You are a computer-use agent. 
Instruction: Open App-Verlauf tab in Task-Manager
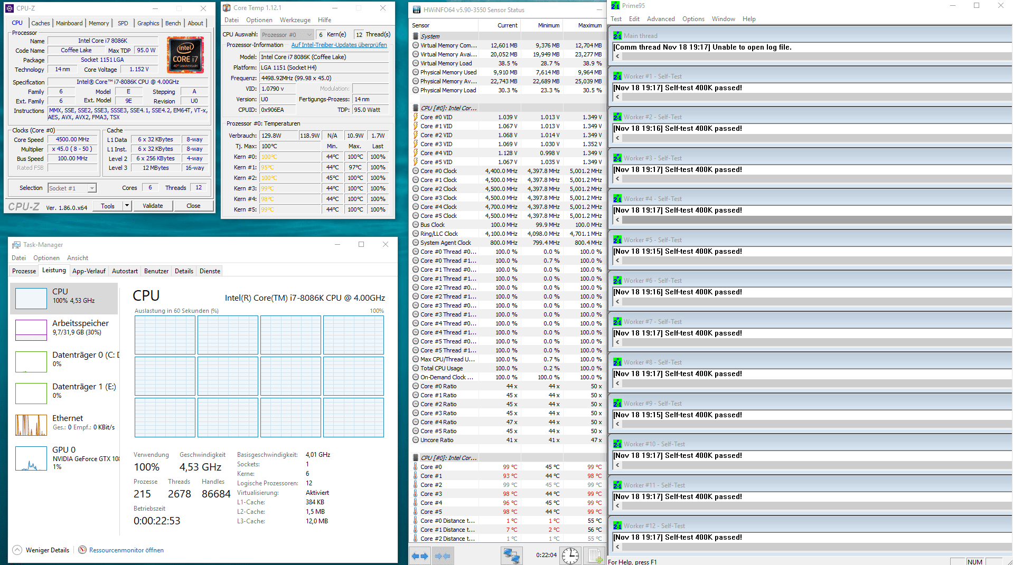coord(89,271)
